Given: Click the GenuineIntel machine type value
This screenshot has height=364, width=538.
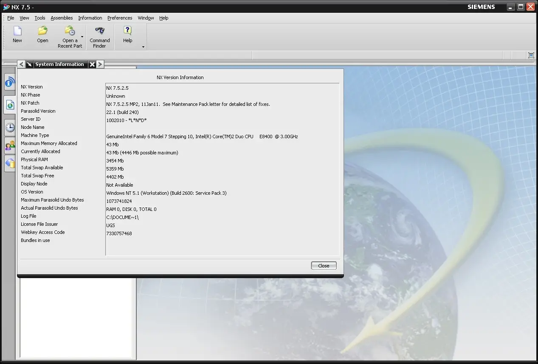Looking at the screenshot, I should 202,136.
